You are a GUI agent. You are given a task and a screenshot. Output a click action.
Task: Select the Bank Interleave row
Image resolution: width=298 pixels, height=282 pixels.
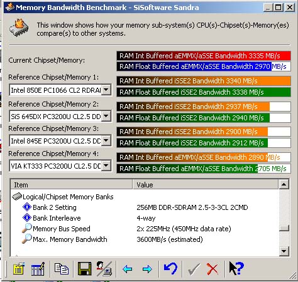click(x=145, y=218)
